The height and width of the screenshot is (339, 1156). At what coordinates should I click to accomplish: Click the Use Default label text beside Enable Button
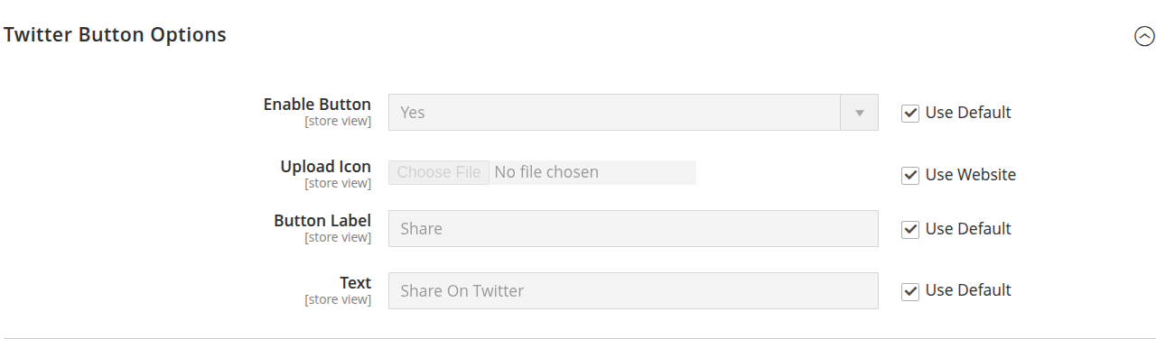point(968,113)
